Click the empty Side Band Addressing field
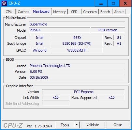132x130 pixels. click(x=55, y=103)
